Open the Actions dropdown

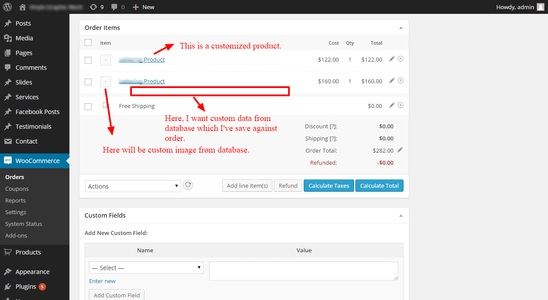pyautogui.click(x=132, y=186)
